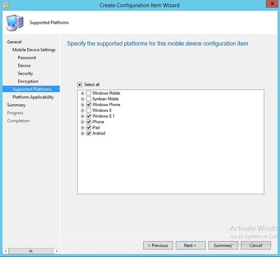Toggle the Select all checkbox
Image resolution: width=280 pixels, height=257 pixels.
(79, 85)
